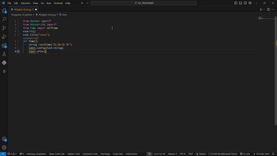Open the #Digital clock.py breadcrumb

[46, 15]
